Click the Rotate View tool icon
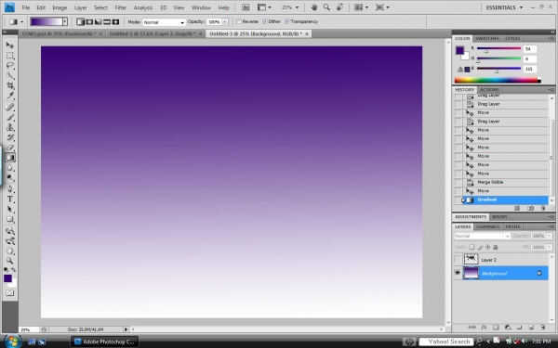This screenshot has width=558, height=348. coord(339,7)
